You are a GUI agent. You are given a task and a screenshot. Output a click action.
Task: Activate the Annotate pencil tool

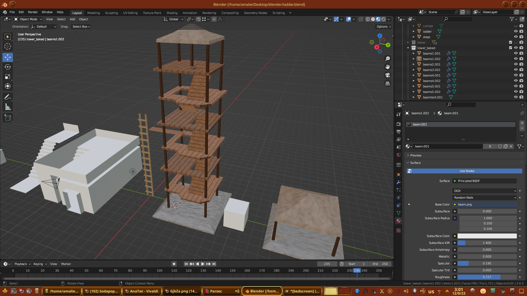point(8,97)
